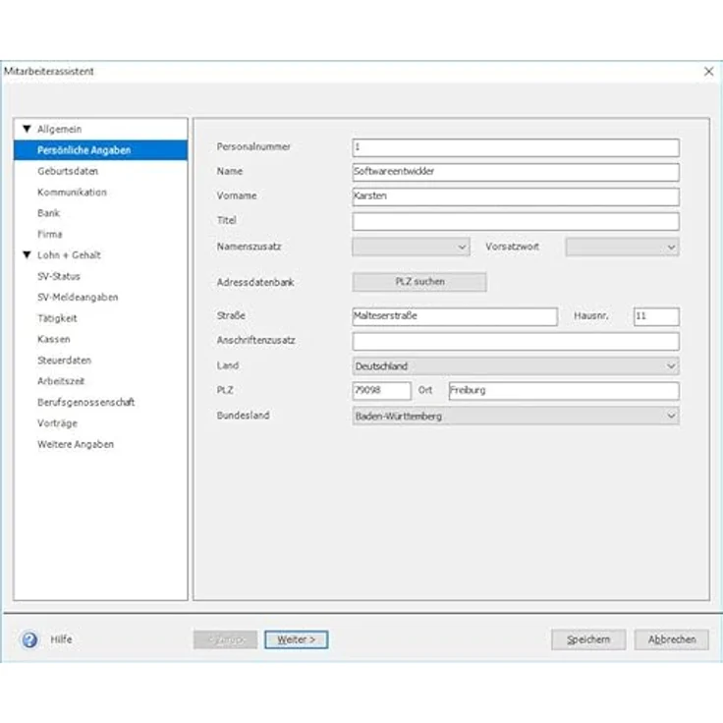Open the Steuerdaten page
The height and width of the screenshot is (723, 723).
65,361
